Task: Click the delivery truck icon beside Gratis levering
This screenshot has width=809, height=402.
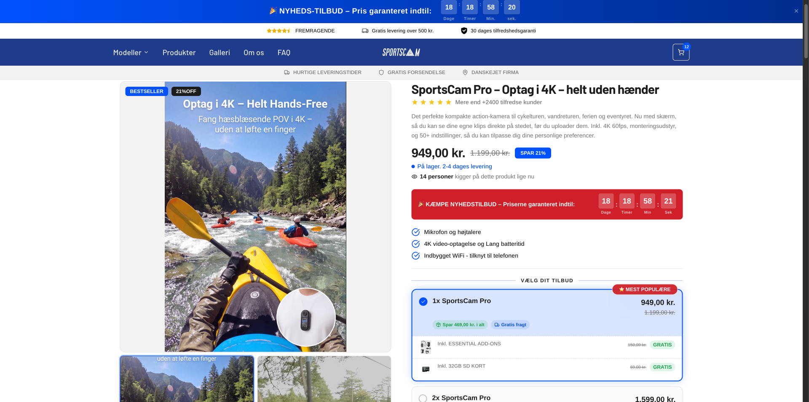Action: point(365,31)
